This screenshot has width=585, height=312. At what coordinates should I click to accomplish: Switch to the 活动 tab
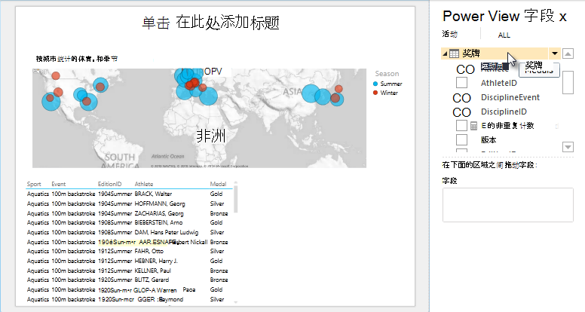click(x=449, y=35)
